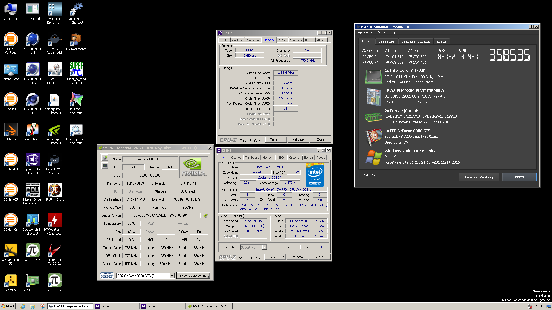Click the Windows Start button
Screen dimensions: 552x310
8,306
